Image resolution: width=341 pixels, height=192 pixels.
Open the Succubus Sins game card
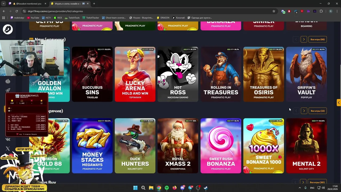(92, 74)
